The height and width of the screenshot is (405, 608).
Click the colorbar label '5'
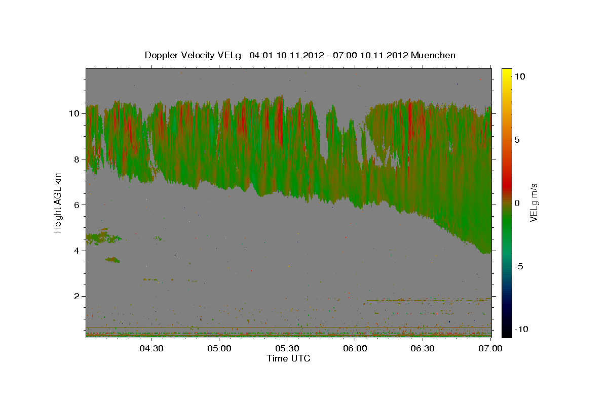517,139
